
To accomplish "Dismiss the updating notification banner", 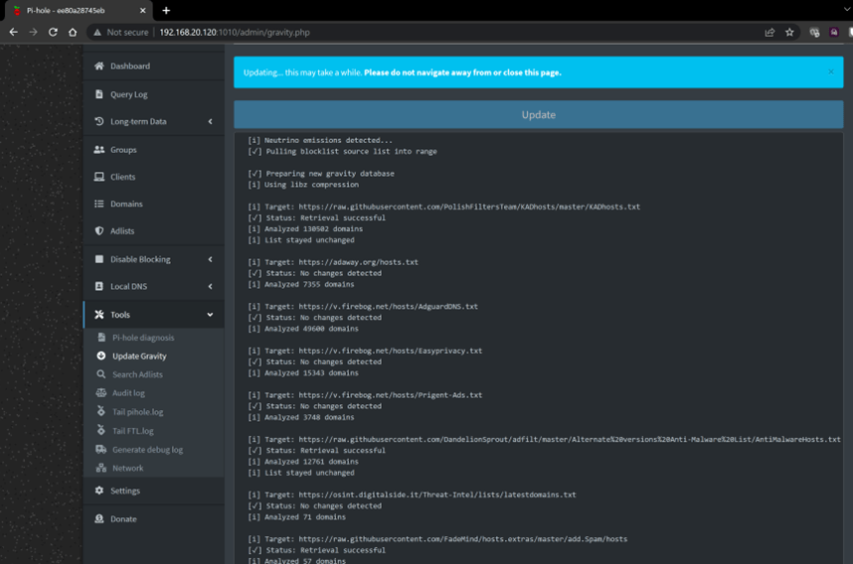I will click(831, 71).
